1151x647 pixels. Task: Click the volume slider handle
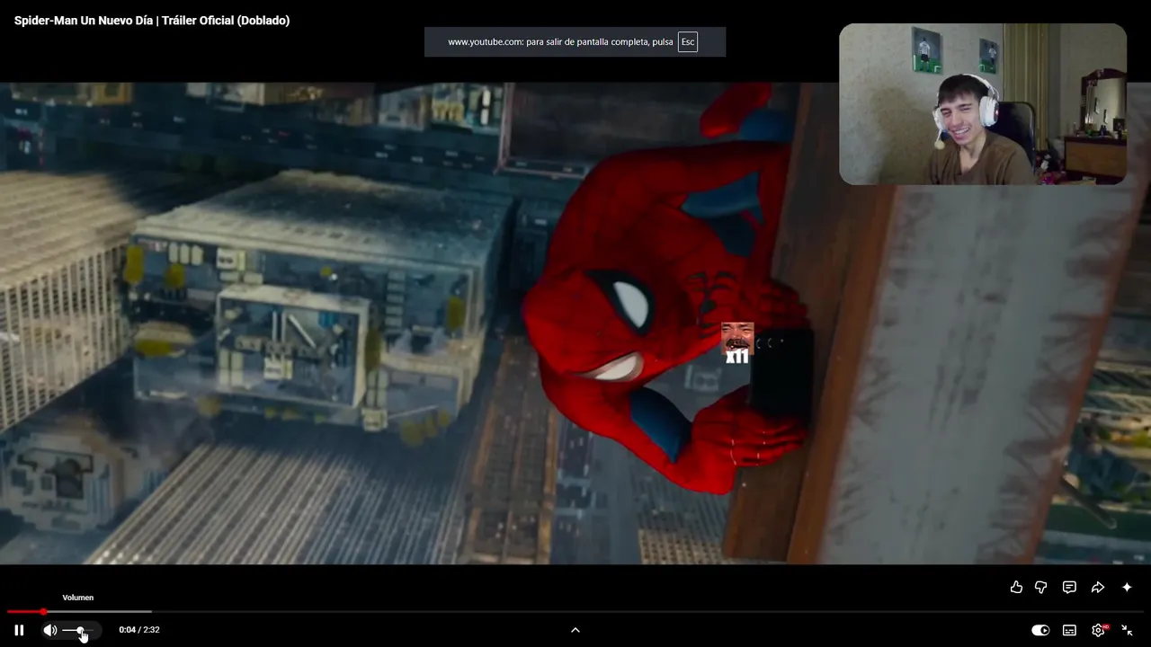pyautogui.click(x=79, y=630)
